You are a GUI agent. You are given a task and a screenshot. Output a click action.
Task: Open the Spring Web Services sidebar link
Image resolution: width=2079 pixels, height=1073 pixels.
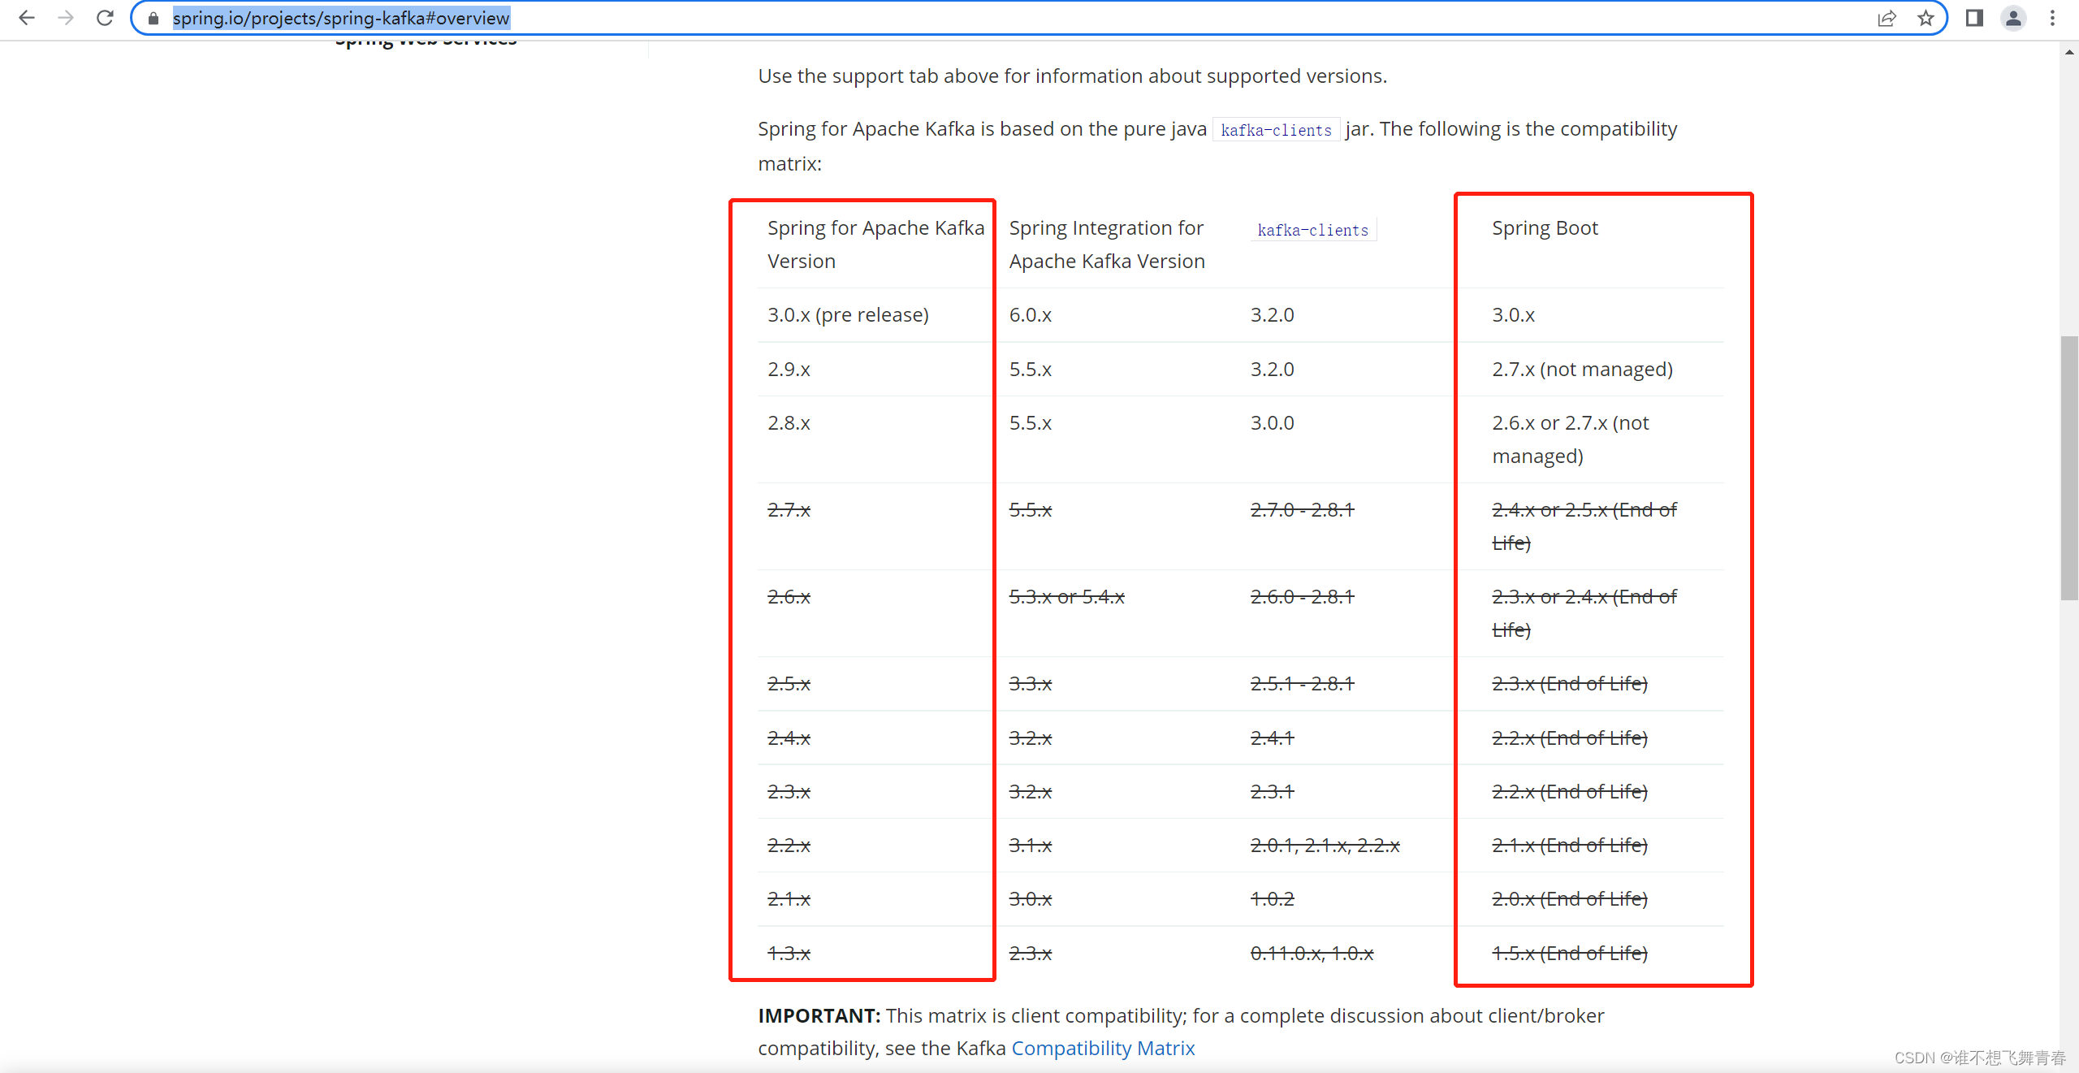[x=426, y=41]
